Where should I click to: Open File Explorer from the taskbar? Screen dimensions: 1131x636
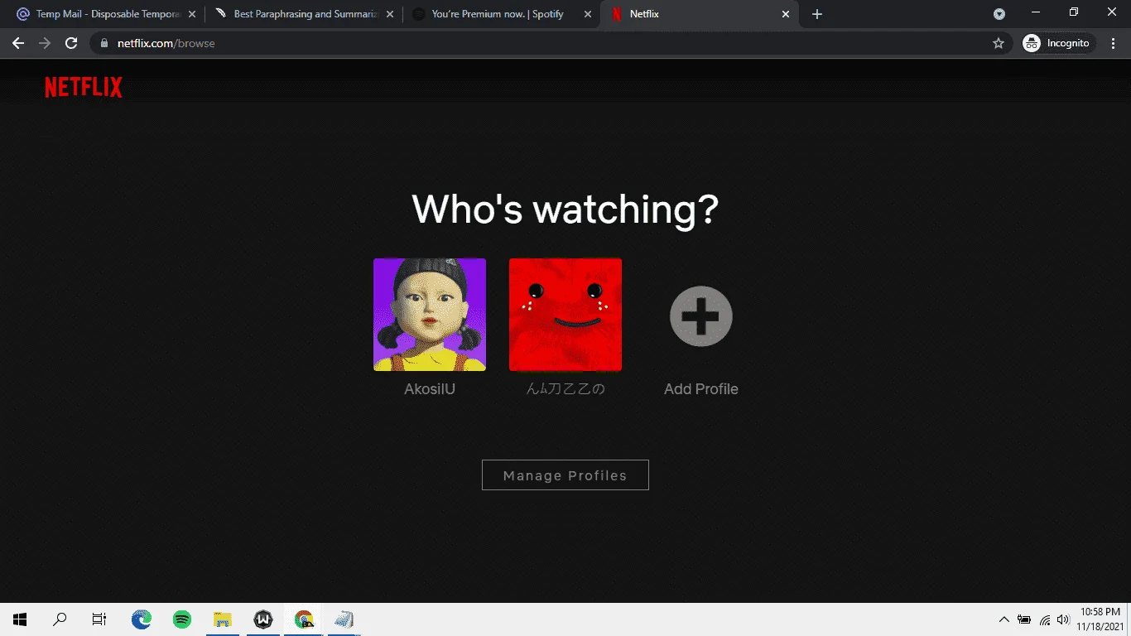[x=223, y=619]
